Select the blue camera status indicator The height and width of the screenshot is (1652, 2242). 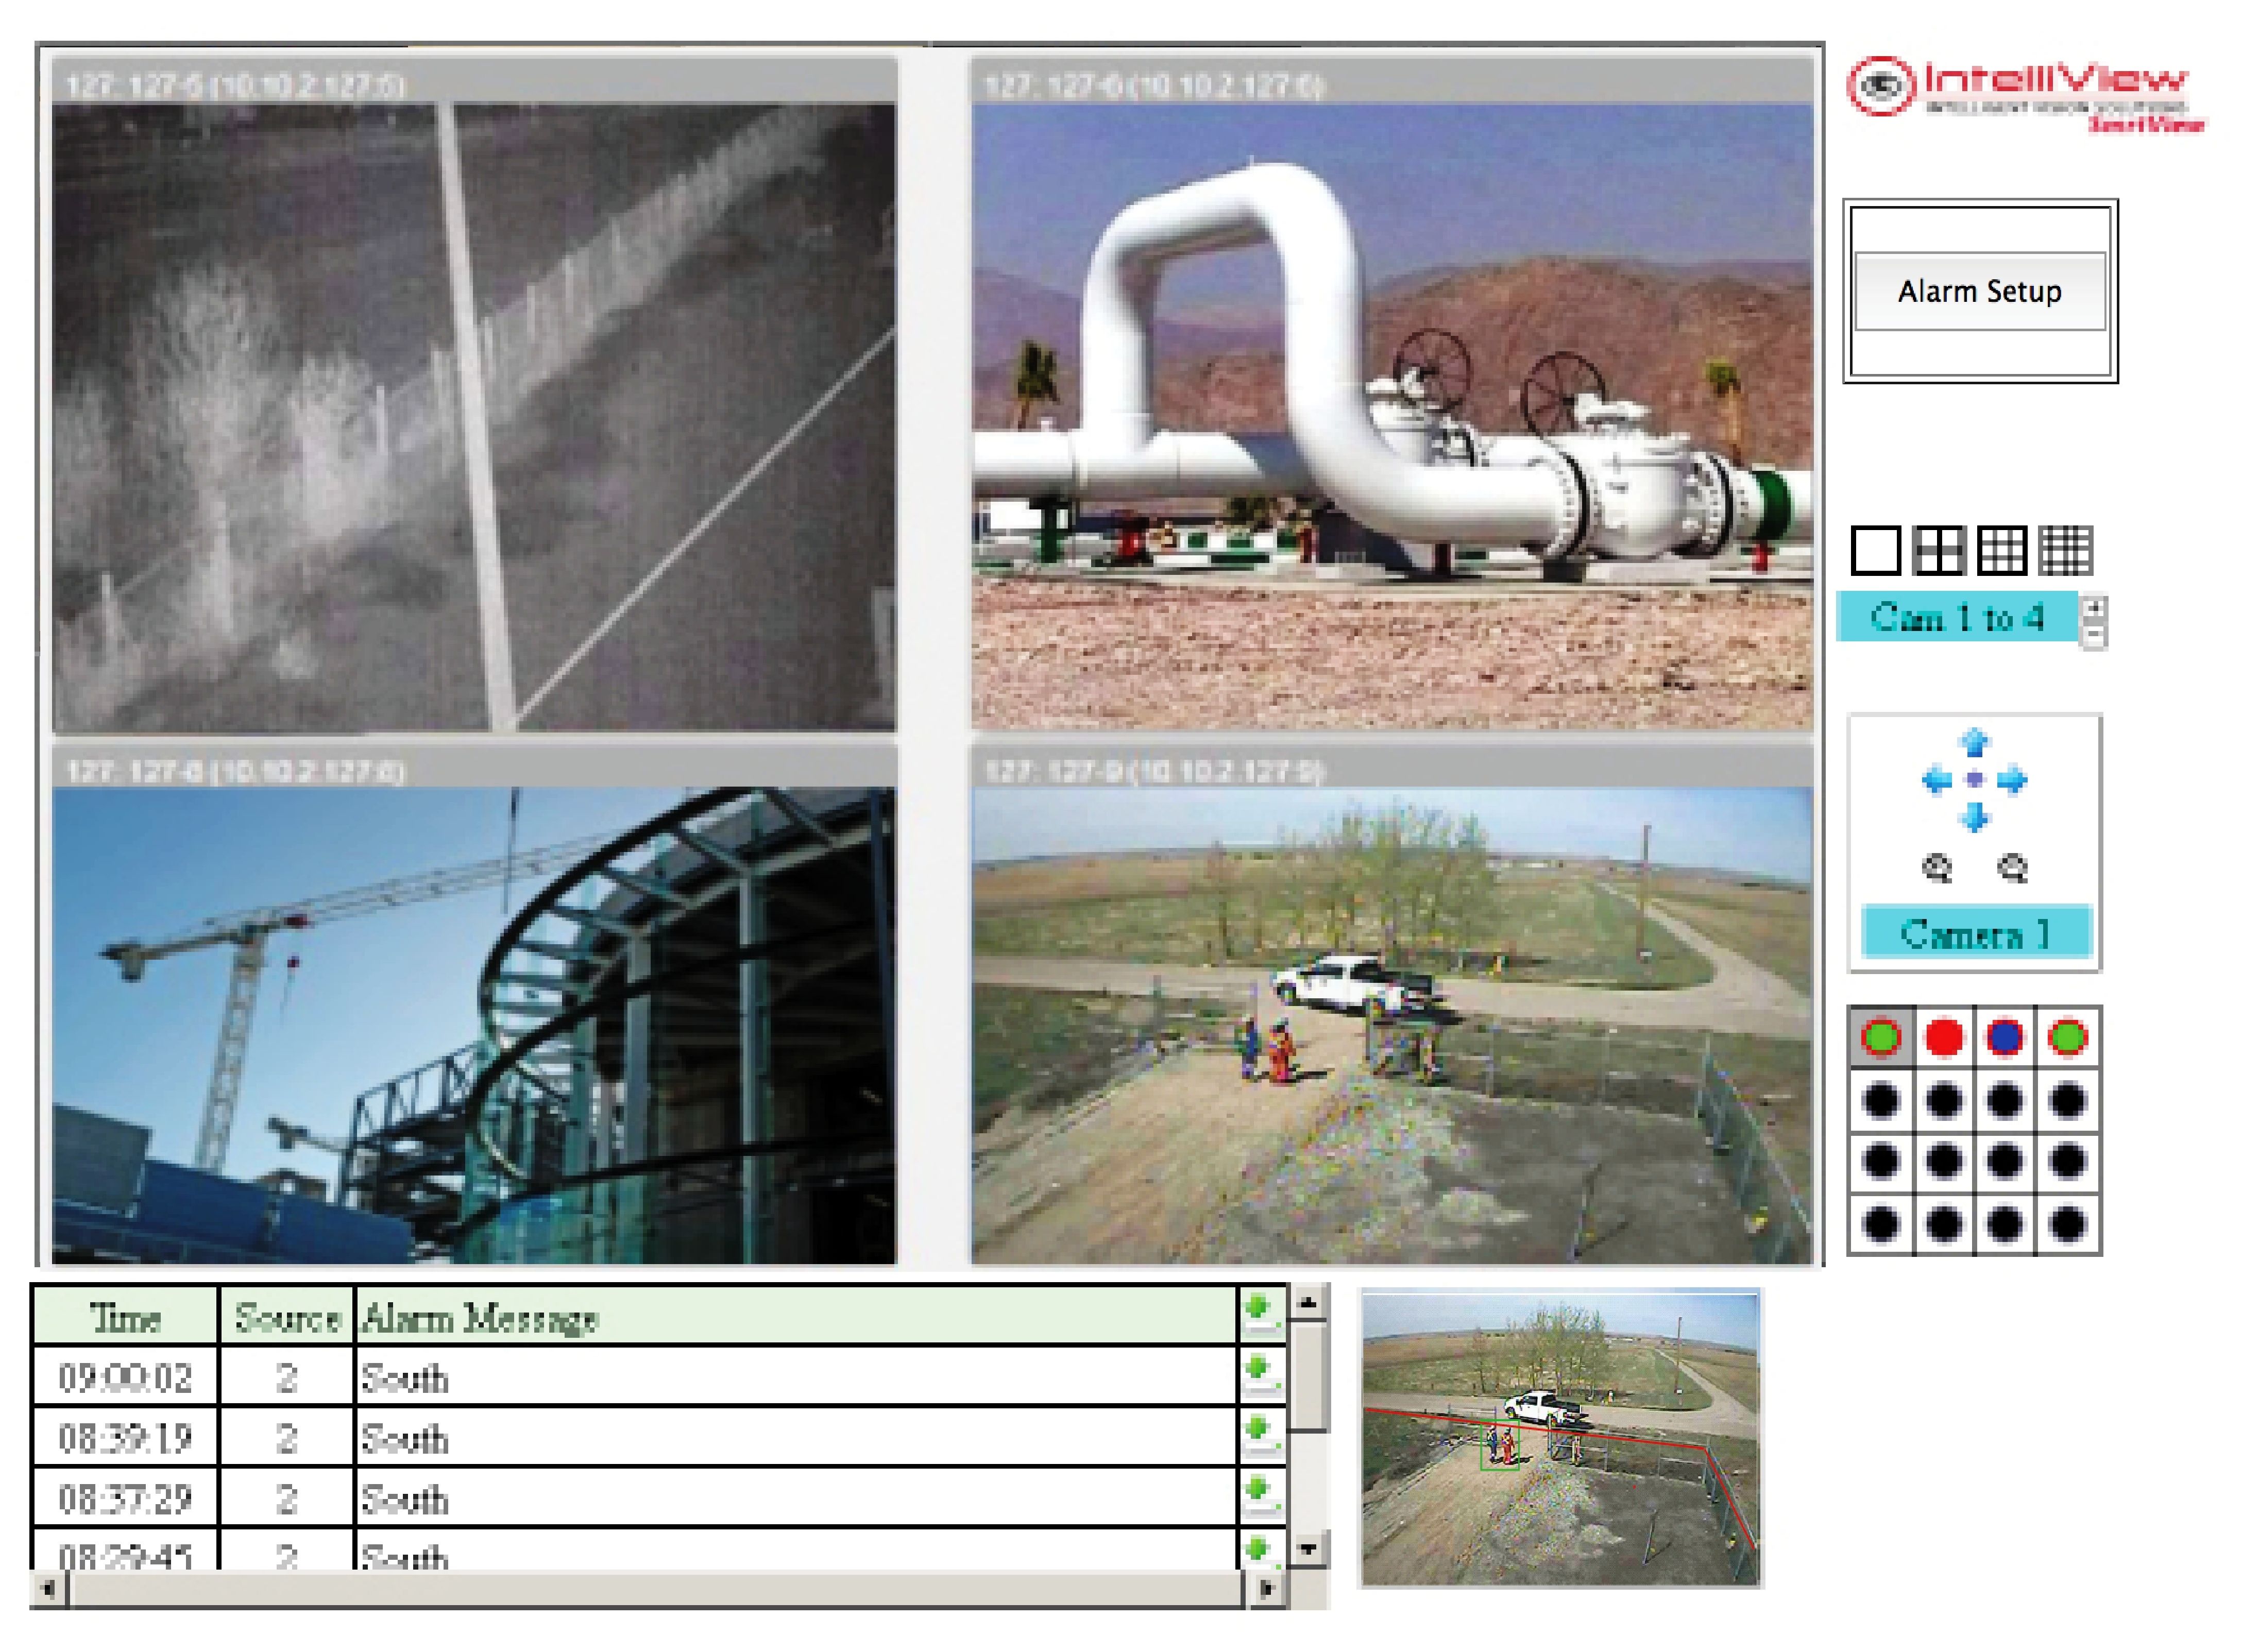click(x=2005, y=1038)
